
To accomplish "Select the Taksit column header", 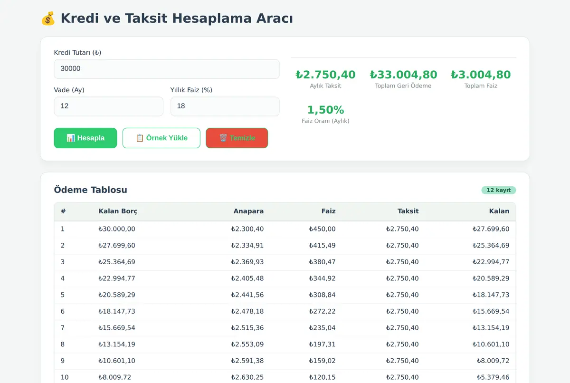I will [x=408, y=211].
